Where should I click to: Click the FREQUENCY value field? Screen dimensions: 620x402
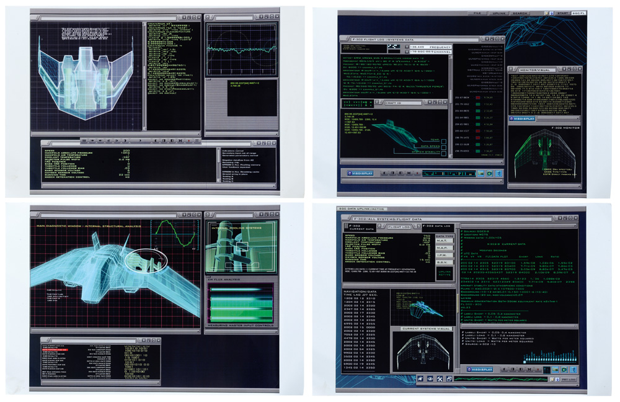[430, 47]
